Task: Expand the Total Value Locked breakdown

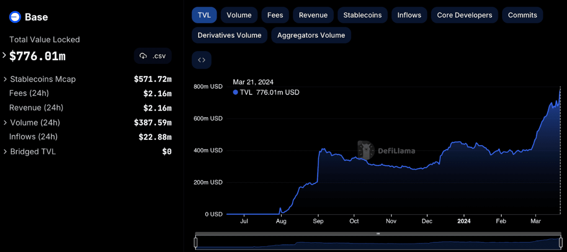Action: [5, 55]
